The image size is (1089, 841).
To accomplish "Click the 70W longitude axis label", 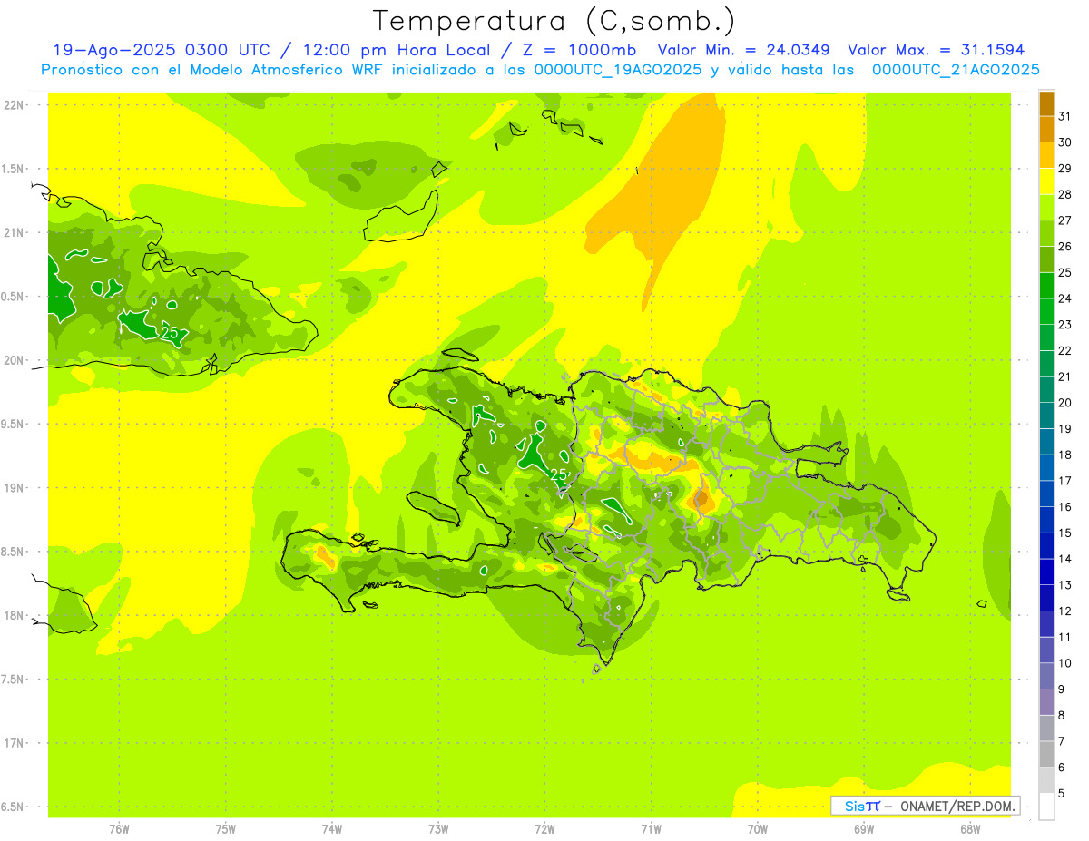I will point(758,829).
